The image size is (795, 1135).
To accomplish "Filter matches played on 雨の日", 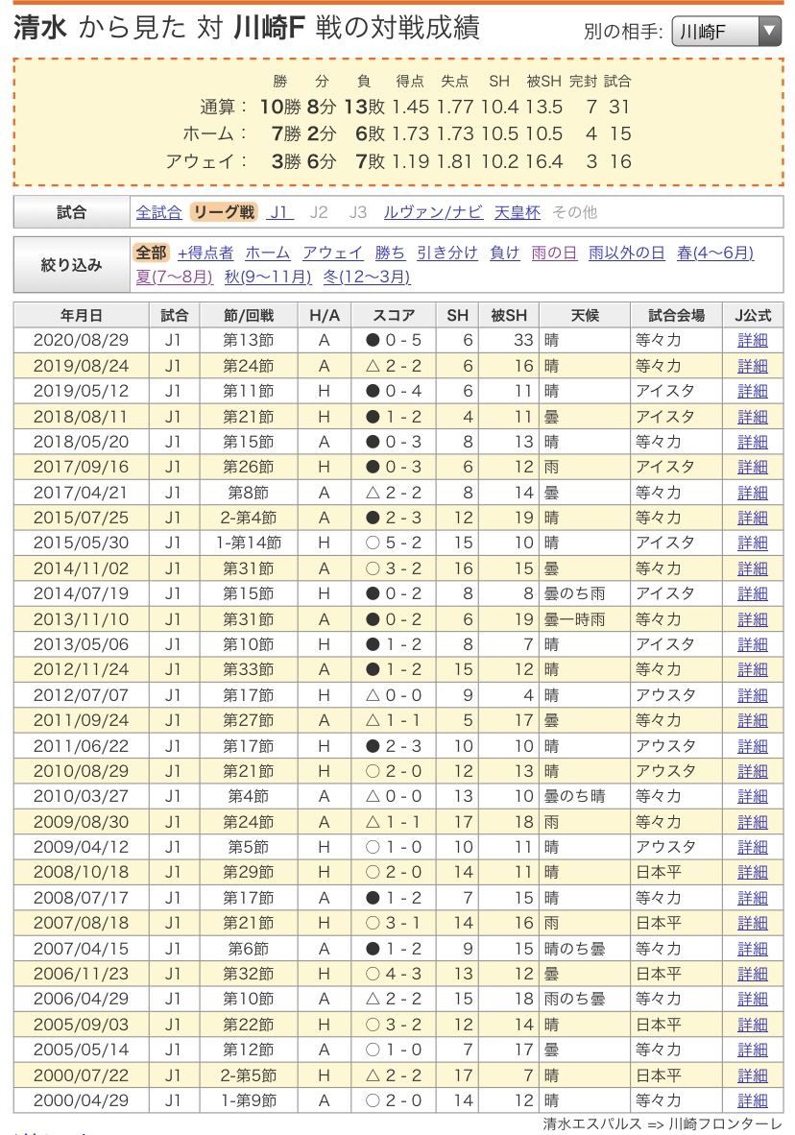I will click(x=554, y=253).
